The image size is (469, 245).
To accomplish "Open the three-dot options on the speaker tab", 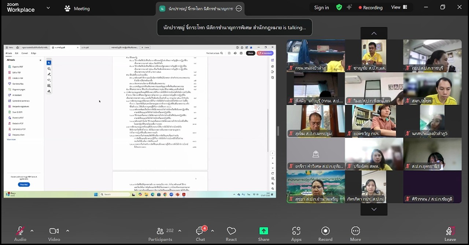I will click(x=239, y=8).
